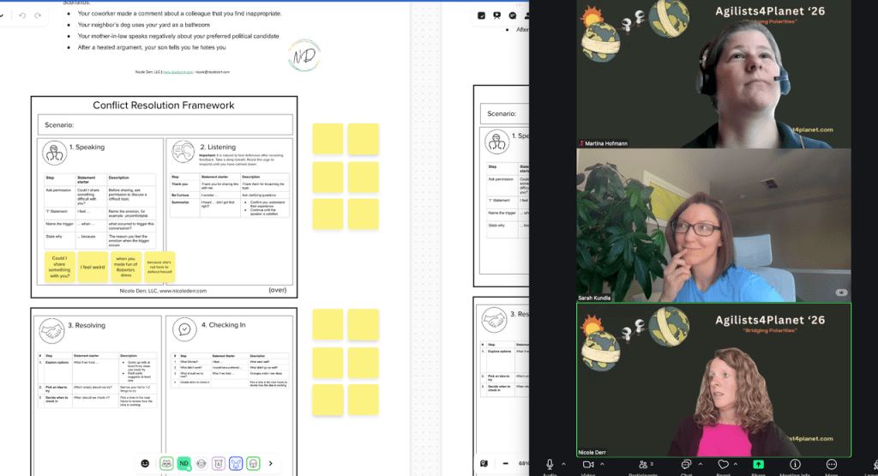The height and width of the screenshot is (476, 878).
Task: Open the website link in the footer
Action: click(178, 72)
